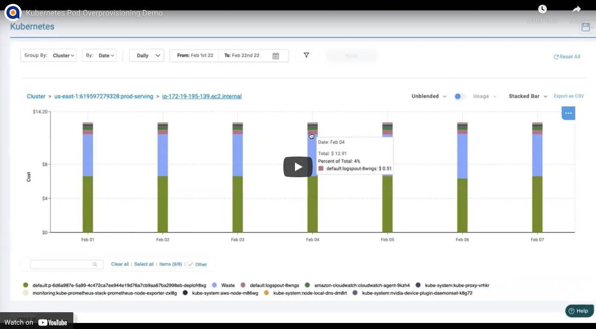Click Reset All link
The width and height of the screenshot is (596, 329).
pos(567,56)
